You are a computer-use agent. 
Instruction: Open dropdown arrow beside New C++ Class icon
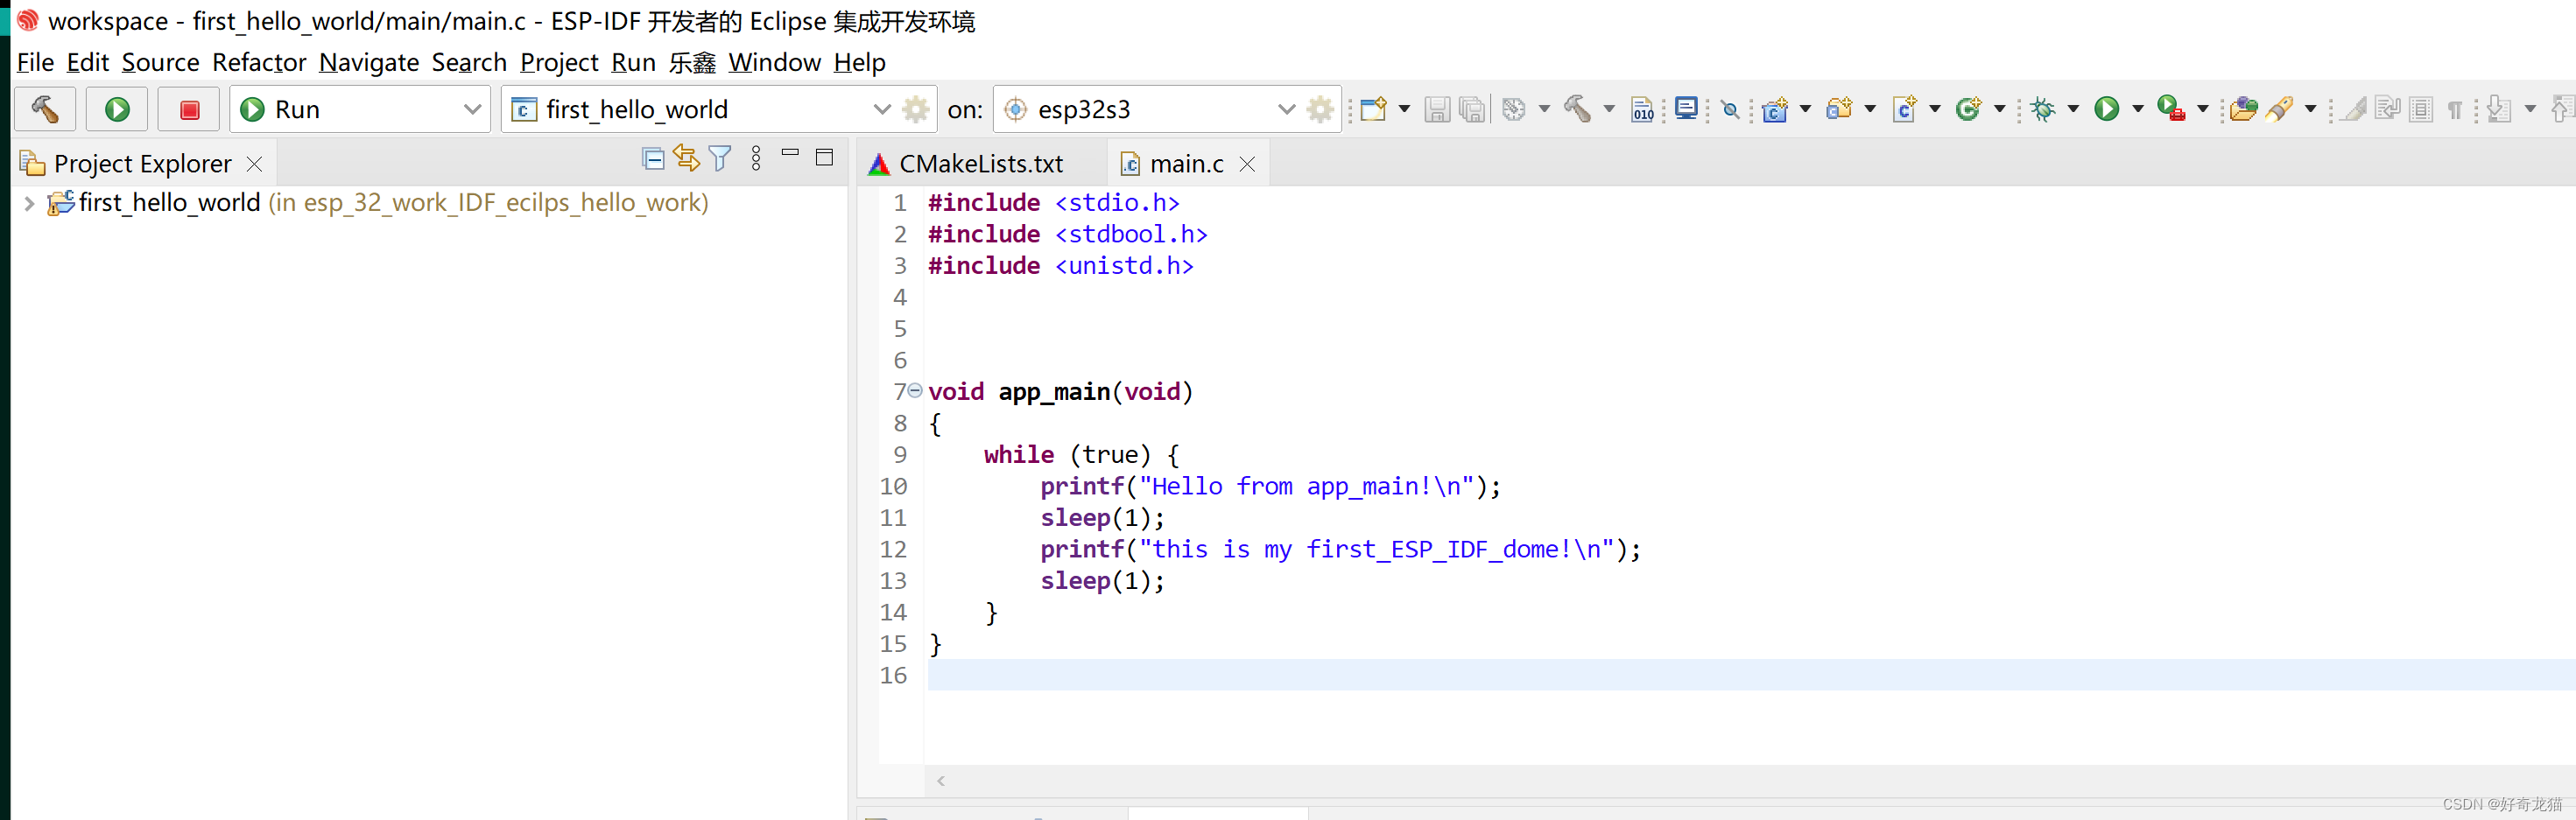point(1999,109)
